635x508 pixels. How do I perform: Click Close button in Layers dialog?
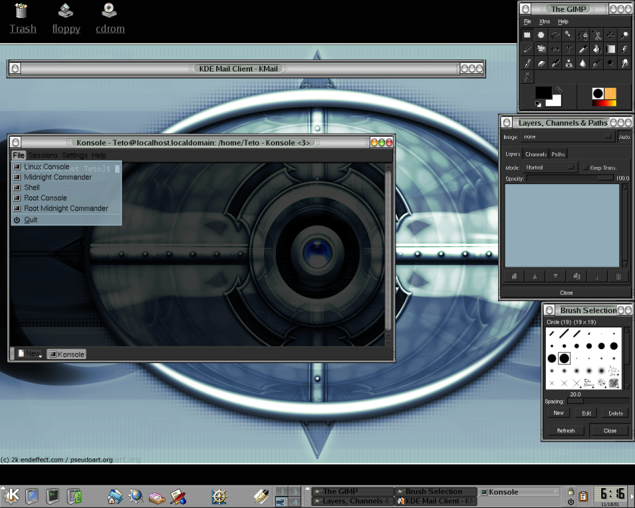coord(566,292)
